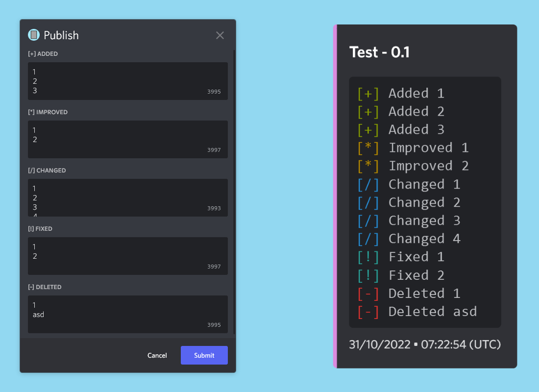Click the pink accent bar on embed
This screenshot has height=392, width=539.
click(x=335, y=196)
